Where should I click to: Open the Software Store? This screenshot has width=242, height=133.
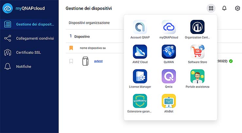pyautogui.click(x=197, y=52)
